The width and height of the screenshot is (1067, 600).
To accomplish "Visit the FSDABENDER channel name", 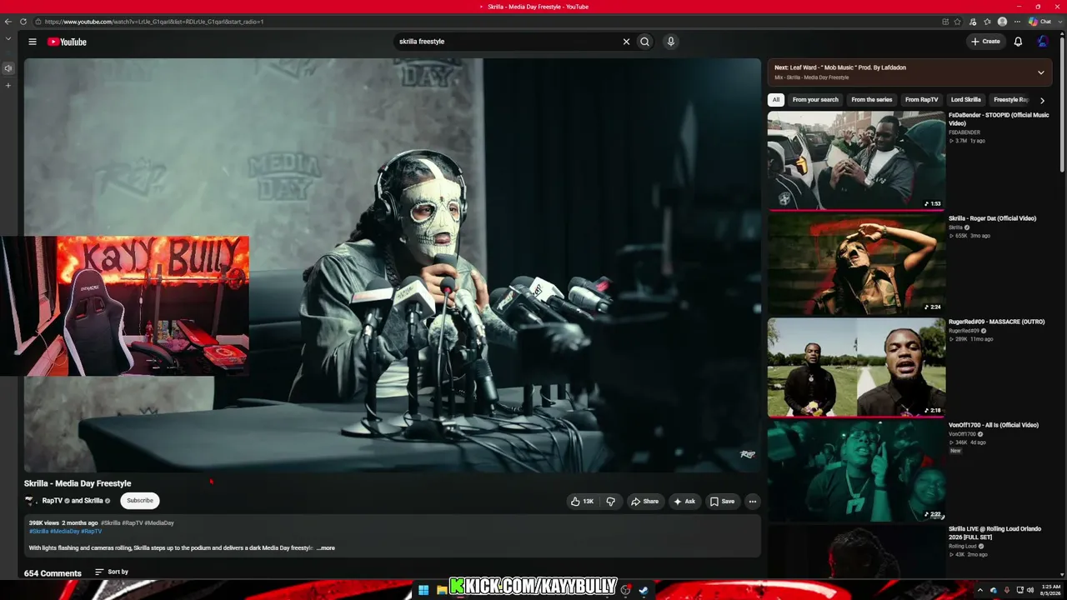I will pyautogui.click(x=964, y=132).
